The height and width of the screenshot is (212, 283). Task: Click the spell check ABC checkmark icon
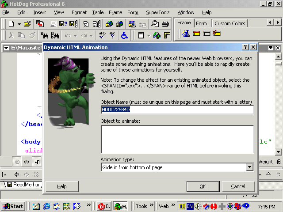coord(102,35)
